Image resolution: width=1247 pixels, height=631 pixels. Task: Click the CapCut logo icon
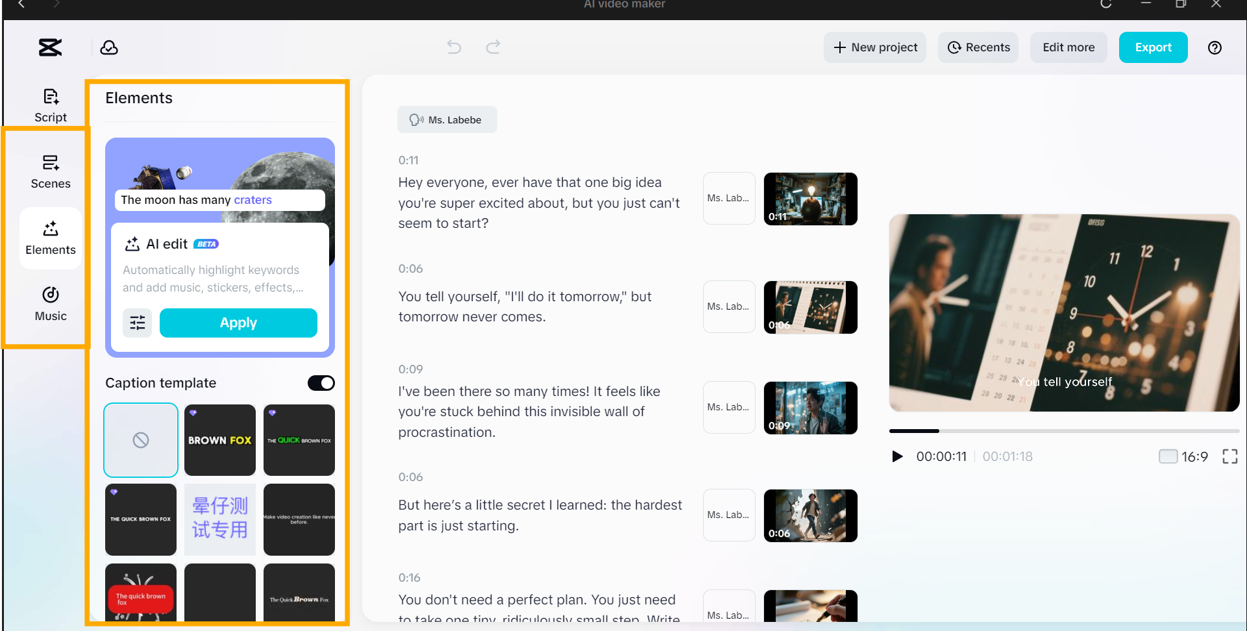(50, 47)
